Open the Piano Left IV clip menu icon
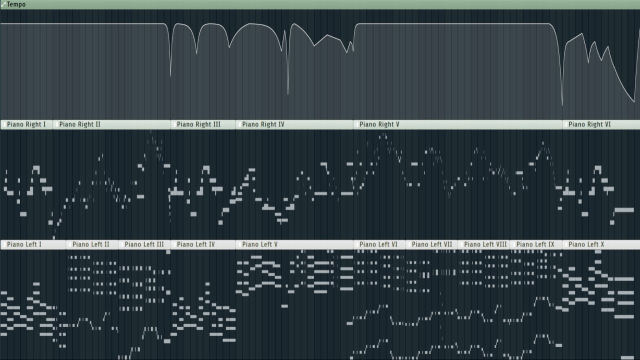This screenshot has height=360, width=640. click(x=173, y=245)
